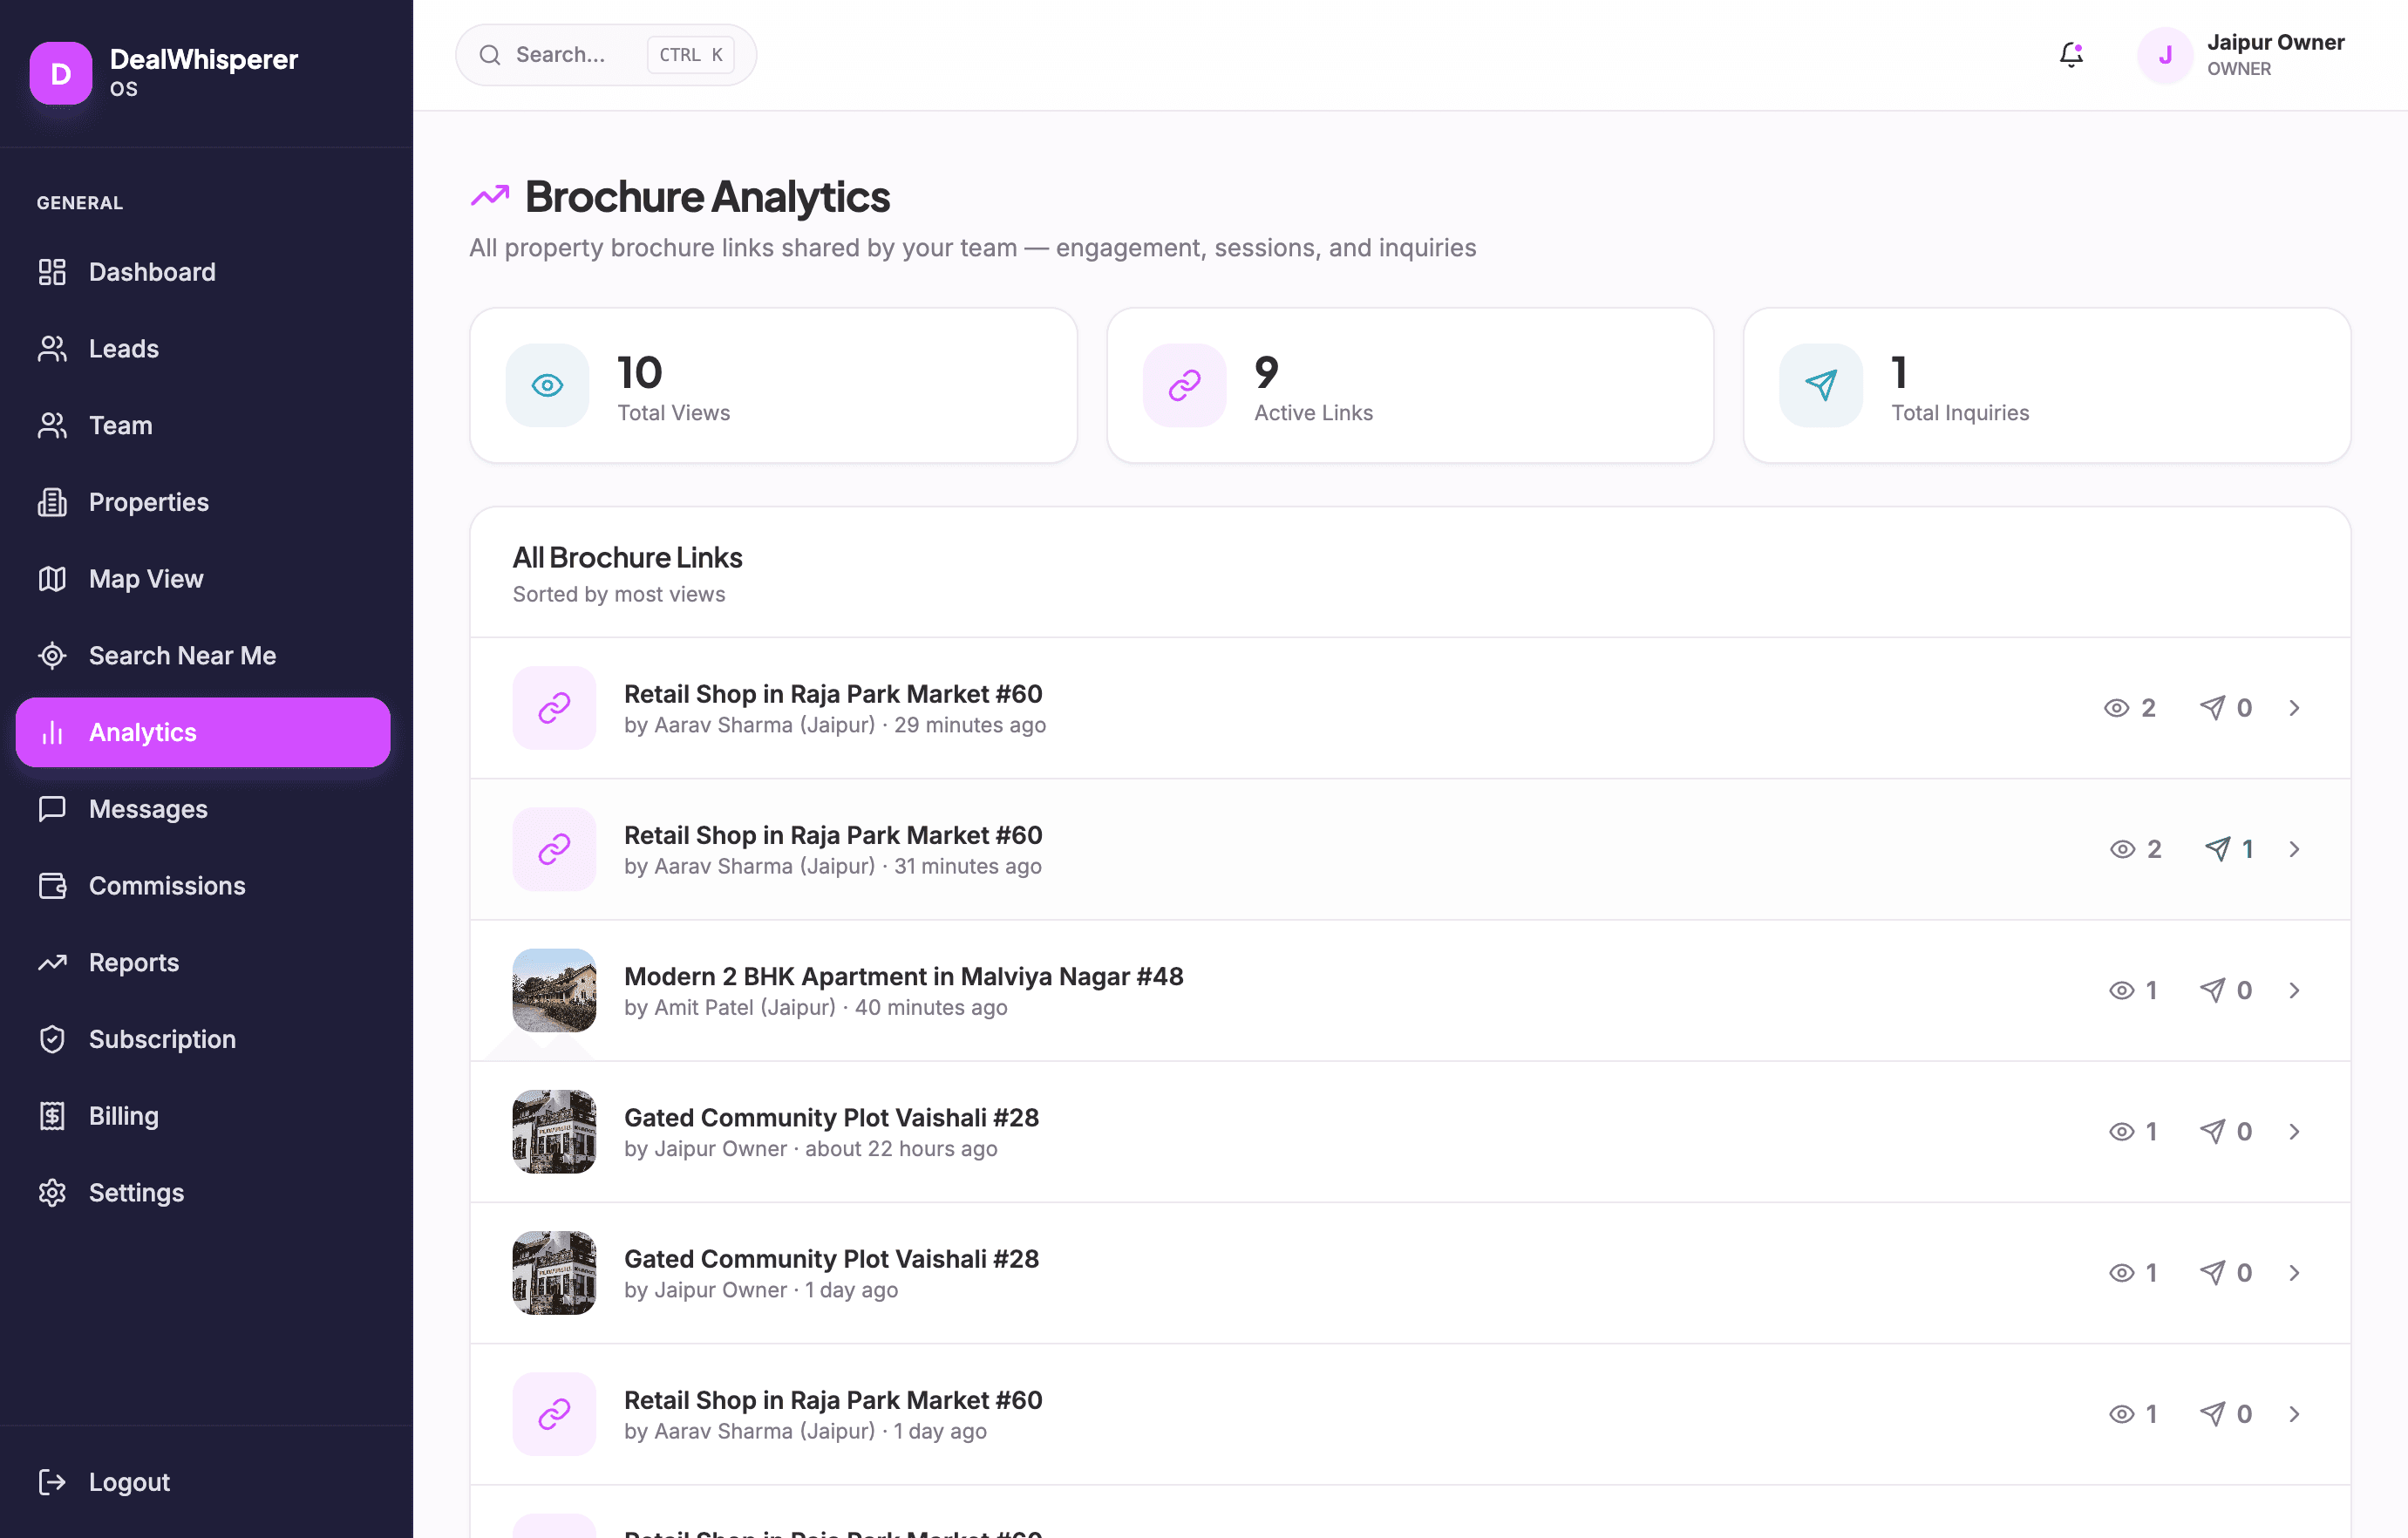The image size is (2408, 1538).
Task: Click the '10' Total Views value
Action: coord(639,373)
